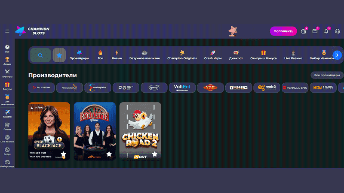Open Live Казино in the sidebar
344x193 pixels.
(7, 139)
